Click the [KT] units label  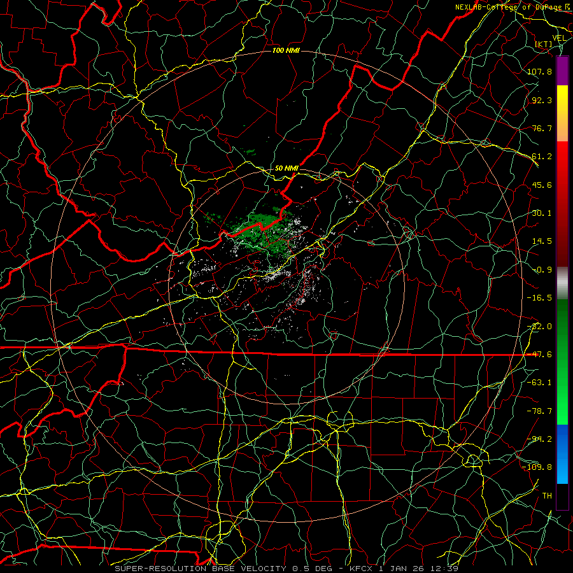click(x=544, y=44)
